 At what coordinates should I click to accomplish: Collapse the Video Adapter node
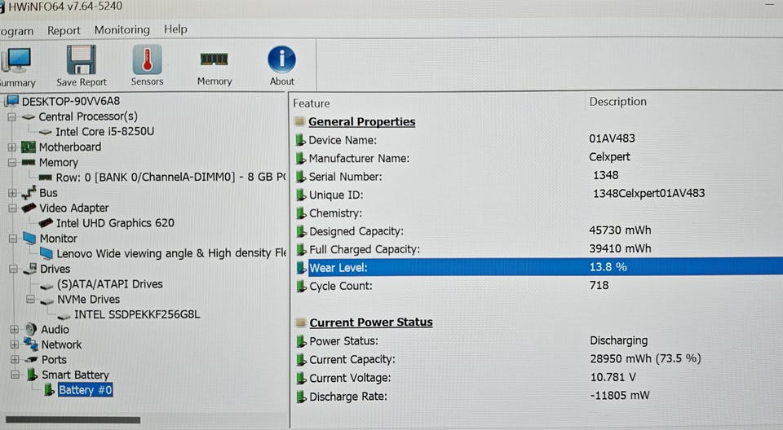tap(12, 208)
